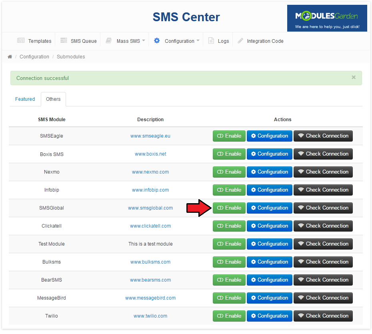This screenshot has width=372, height=334.
Task: Visit the www.clickatell.com link
Action: [x=150, y=226]
